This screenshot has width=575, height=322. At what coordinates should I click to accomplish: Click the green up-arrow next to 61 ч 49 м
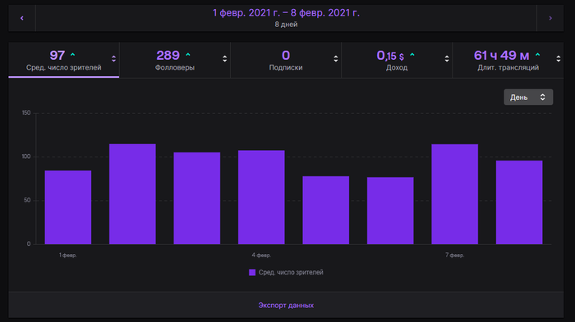537,55
